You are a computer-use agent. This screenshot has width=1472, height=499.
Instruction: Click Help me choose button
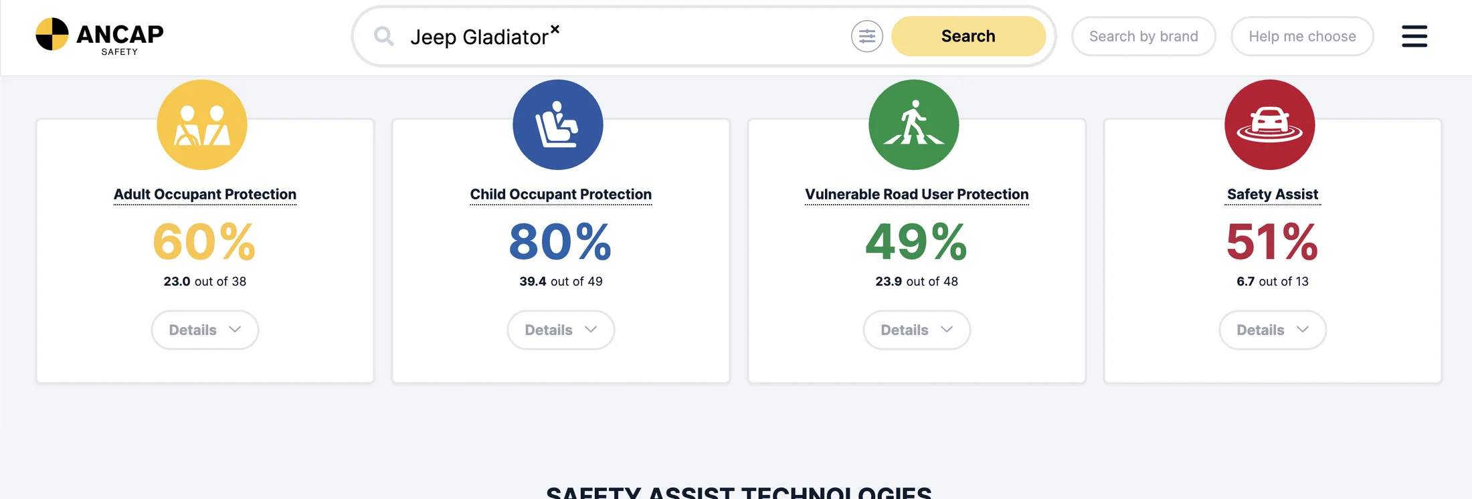(1302, 36)
